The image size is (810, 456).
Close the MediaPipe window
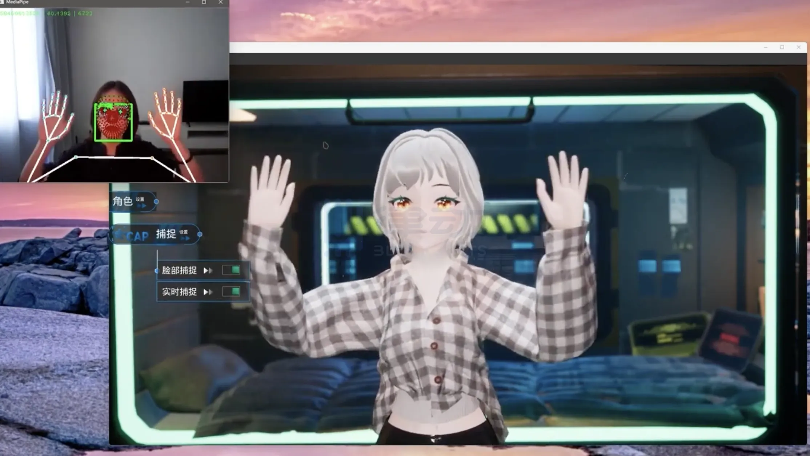click(221, 2)
